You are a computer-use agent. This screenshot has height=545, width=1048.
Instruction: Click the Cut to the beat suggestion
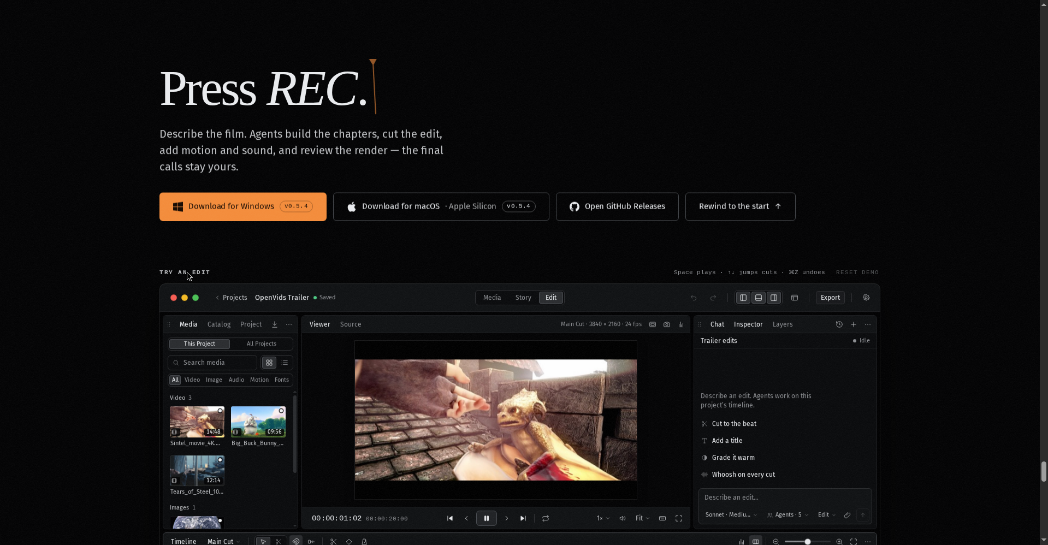coord(729,424)
